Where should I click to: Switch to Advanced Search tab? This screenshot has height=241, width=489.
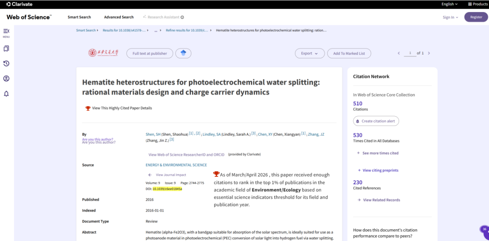pyautogui.click(x=119, y=17)
